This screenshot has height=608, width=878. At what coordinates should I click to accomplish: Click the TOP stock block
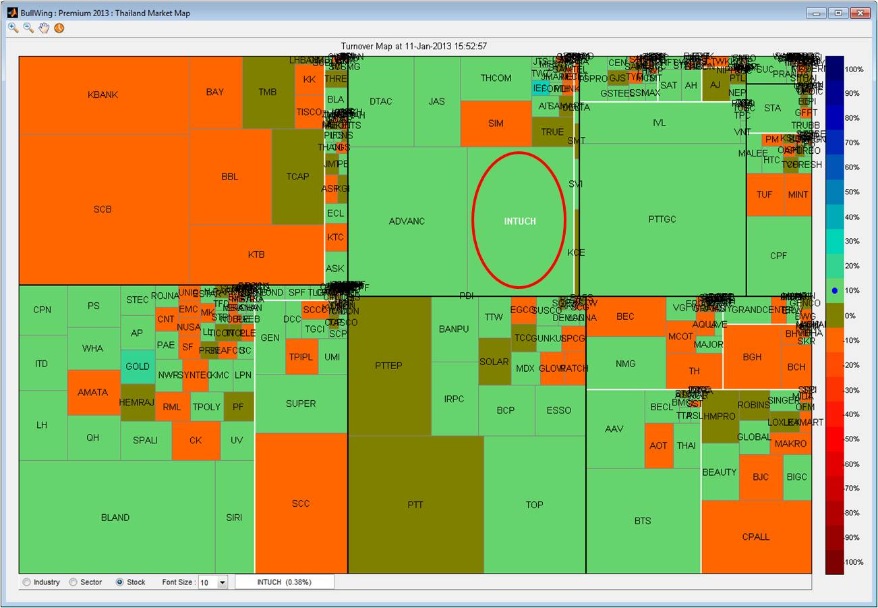(534, 505)
